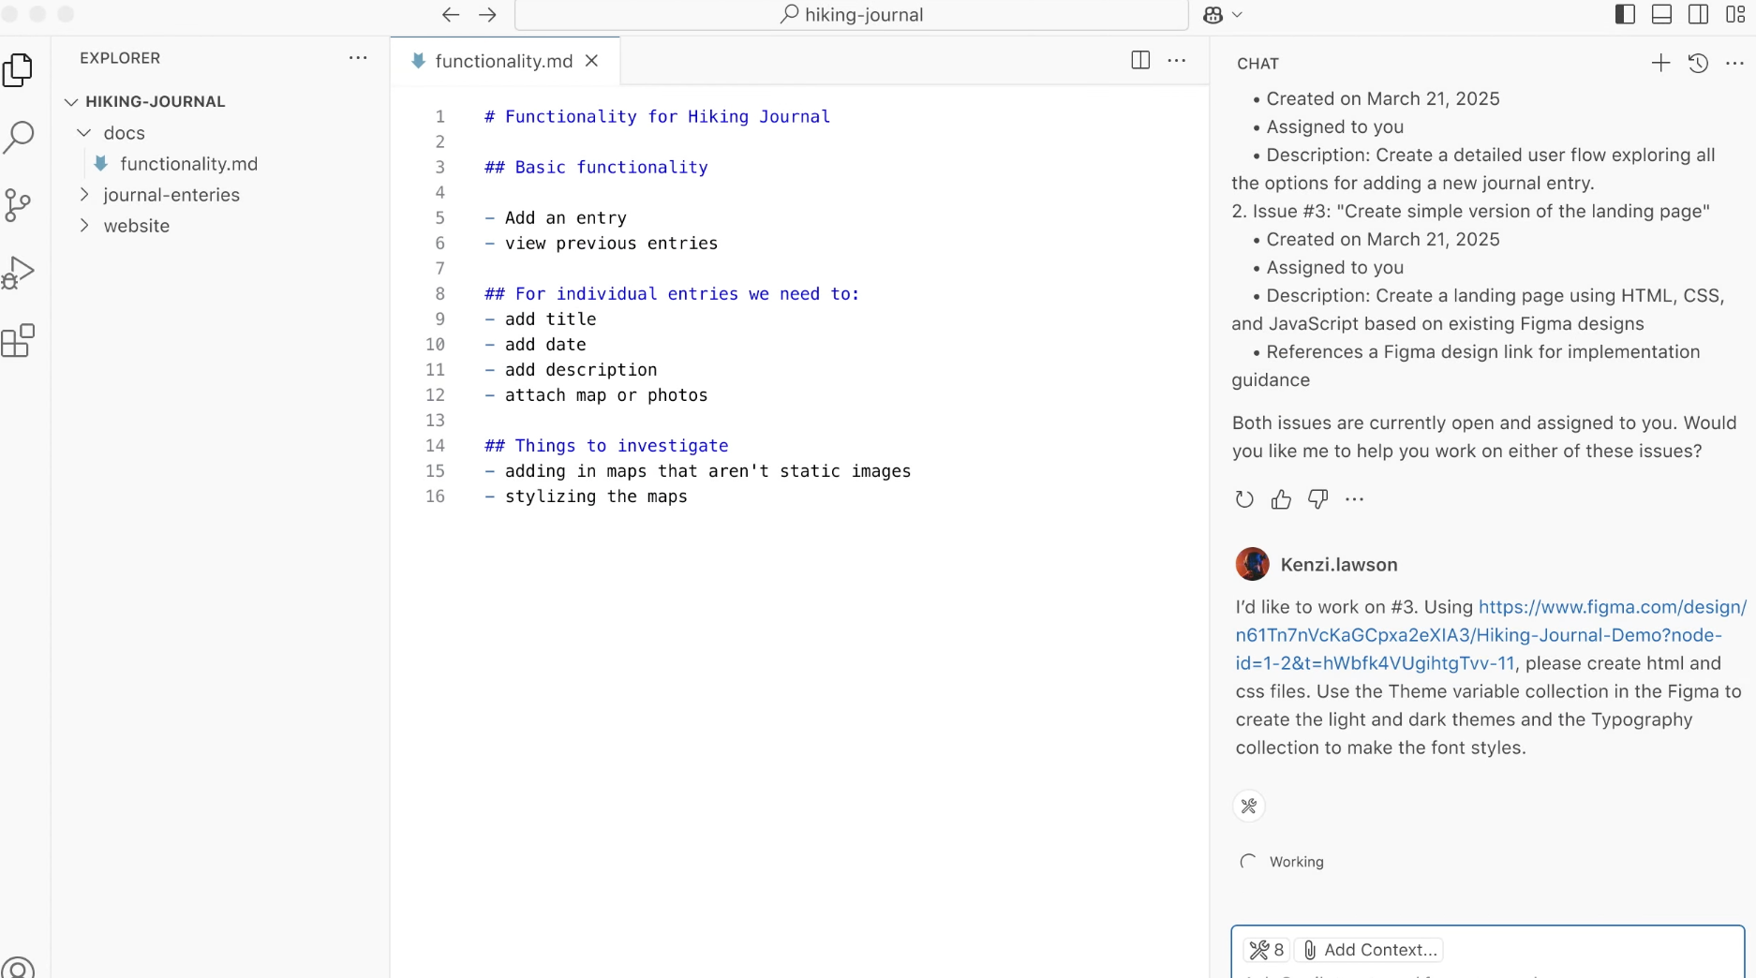Open the Accounts menu in activity bar

18,968
